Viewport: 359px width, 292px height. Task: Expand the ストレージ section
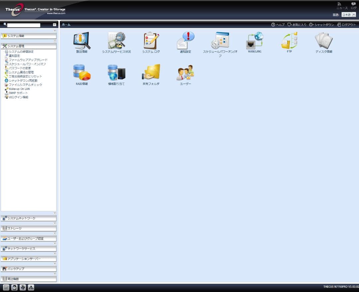(x=29, y=228)
